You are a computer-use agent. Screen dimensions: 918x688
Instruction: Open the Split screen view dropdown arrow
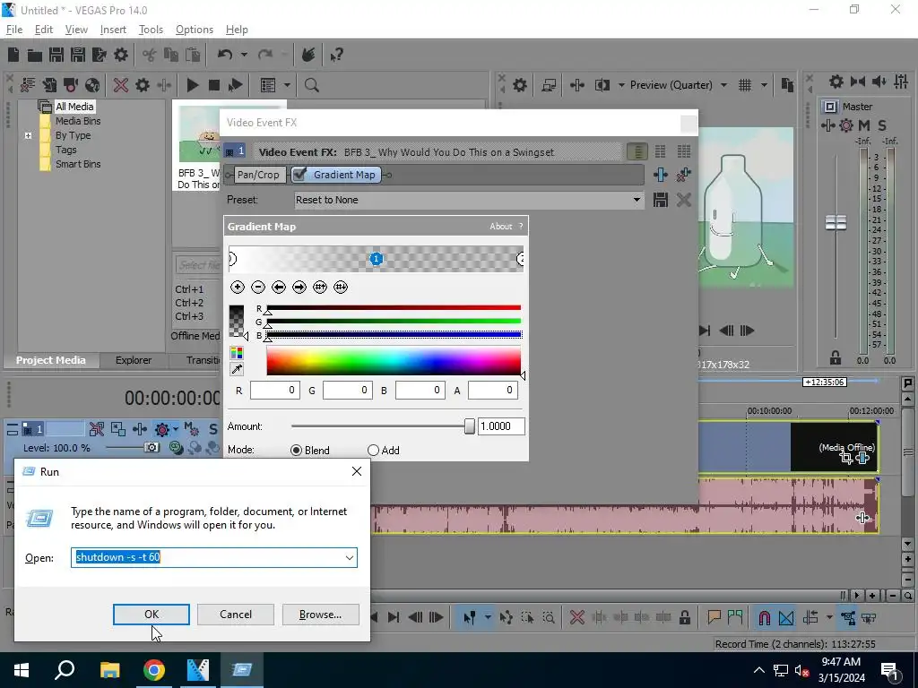[x=621, y=85]
